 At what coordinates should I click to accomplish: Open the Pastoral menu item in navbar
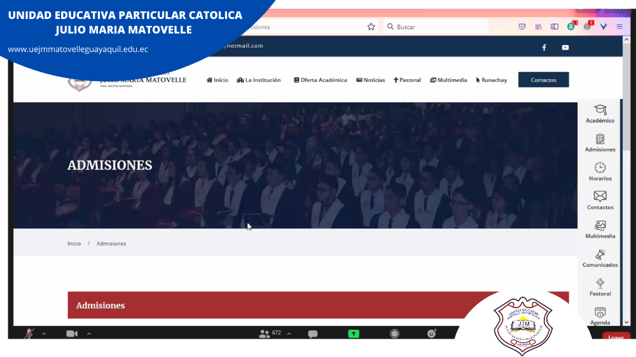click(407, 80)
